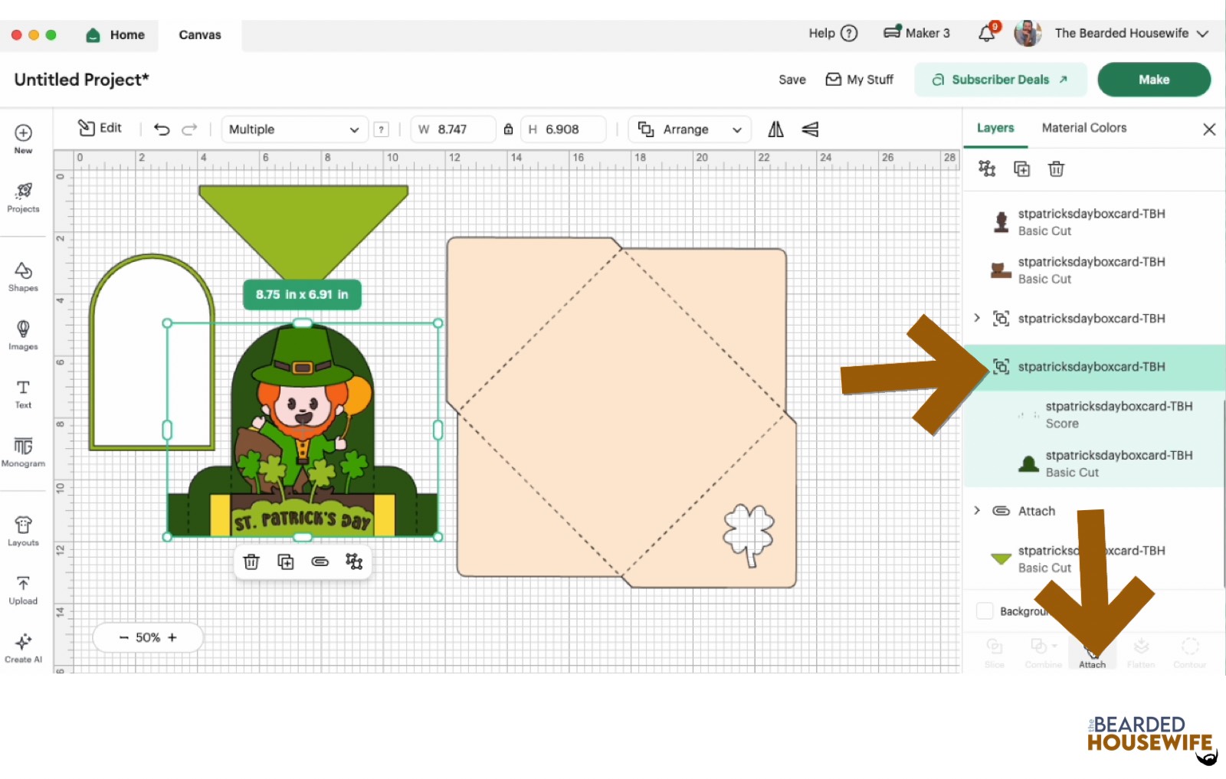Toggle the Background checkbox
This screenshot has width=1226, height=779.
click(985, 611)
